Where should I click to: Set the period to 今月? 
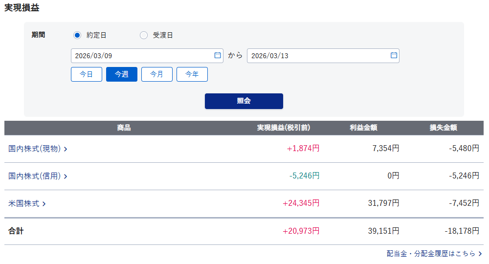coord(157,74)
